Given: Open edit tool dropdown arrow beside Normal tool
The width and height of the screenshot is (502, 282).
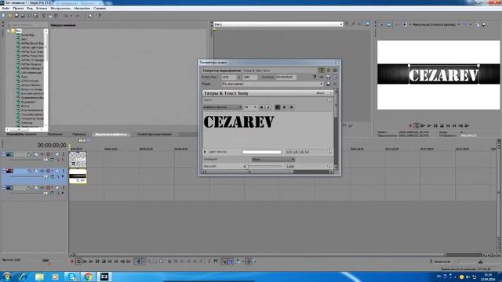Looking at the screenshot, I should coord(143,262).
